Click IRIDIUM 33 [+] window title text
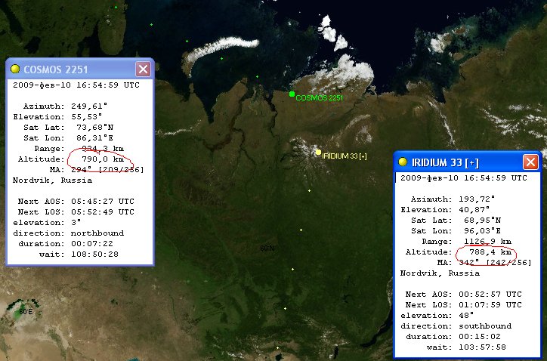 [x=445, y=162]
